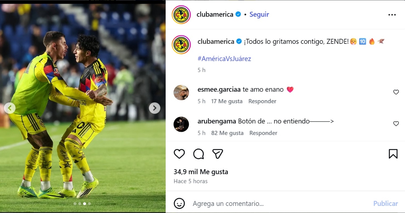Open the emoji picker smiley icon
Screen dimensions: 405x213
(179, 203)
